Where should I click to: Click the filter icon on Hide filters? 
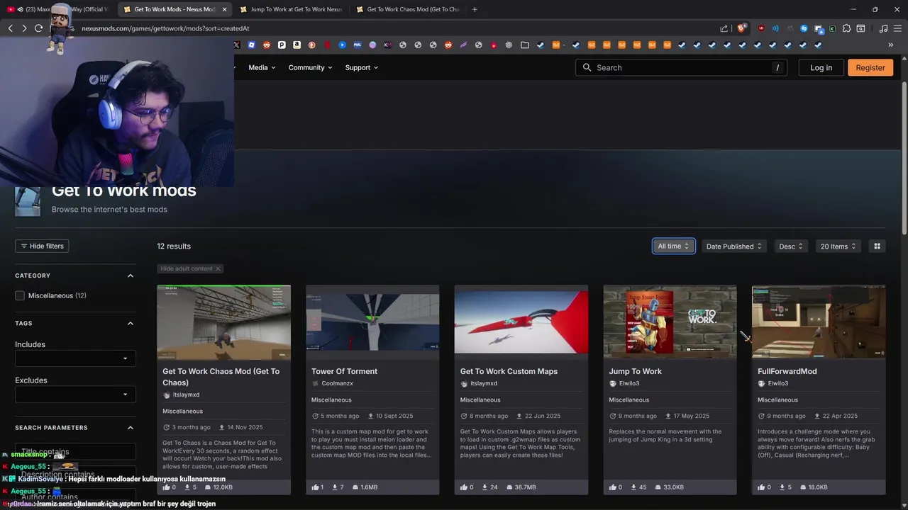point(23,246)
